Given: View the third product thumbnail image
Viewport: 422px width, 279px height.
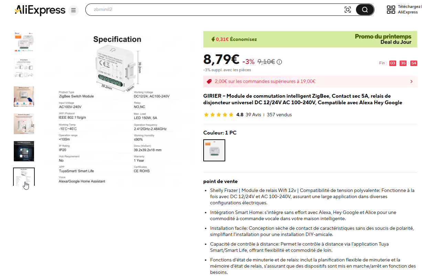Looking at the screenshot, I should coord(24,96).
